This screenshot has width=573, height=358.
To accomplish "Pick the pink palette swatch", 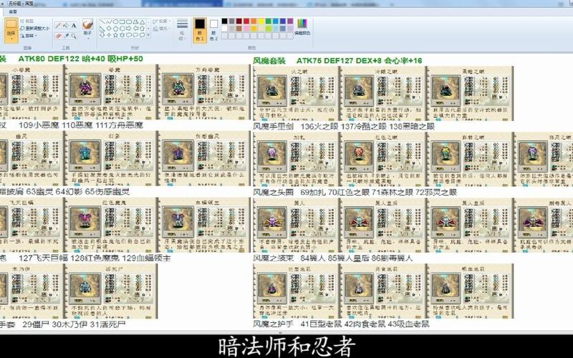I will pyautogui.click(x=246, y=28).
